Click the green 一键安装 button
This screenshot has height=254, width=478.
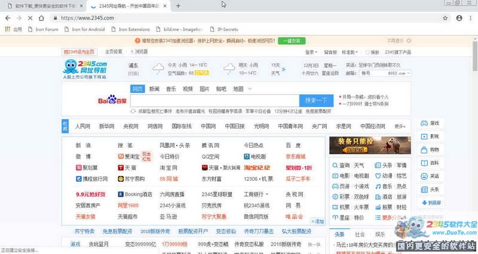click(x=292, y=41)
